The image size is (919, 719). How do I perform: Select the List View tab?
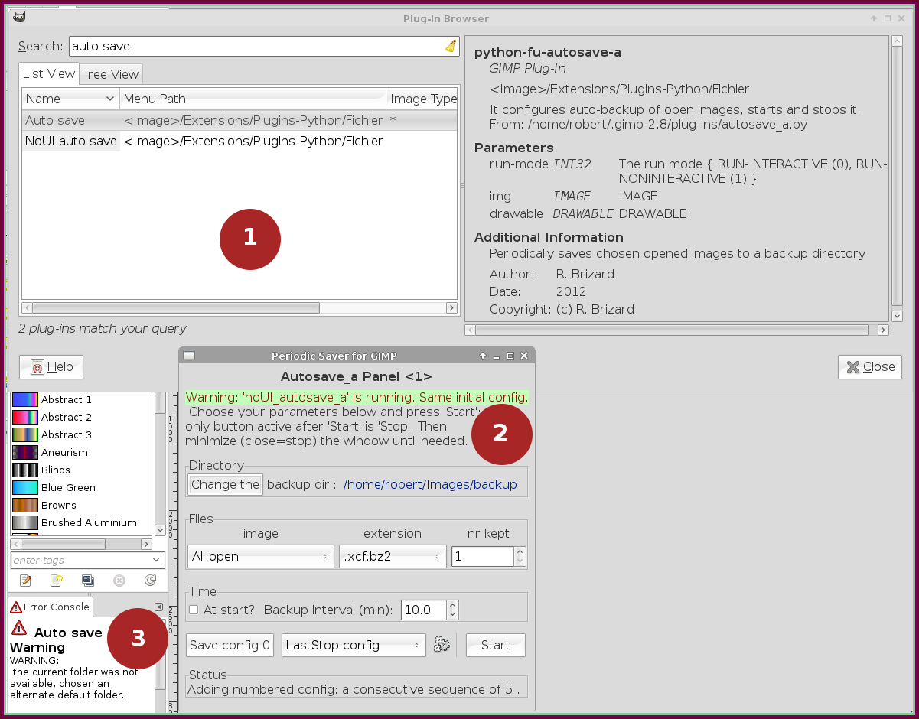pyautogui.click(x=49, y=73)
